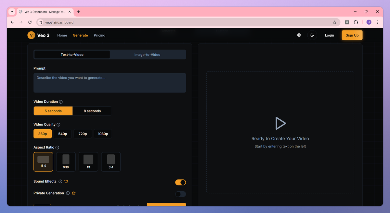Choose 540p video quality
Image resolution: width=390 pixels, height=213 pixels.
coord(63,134)
